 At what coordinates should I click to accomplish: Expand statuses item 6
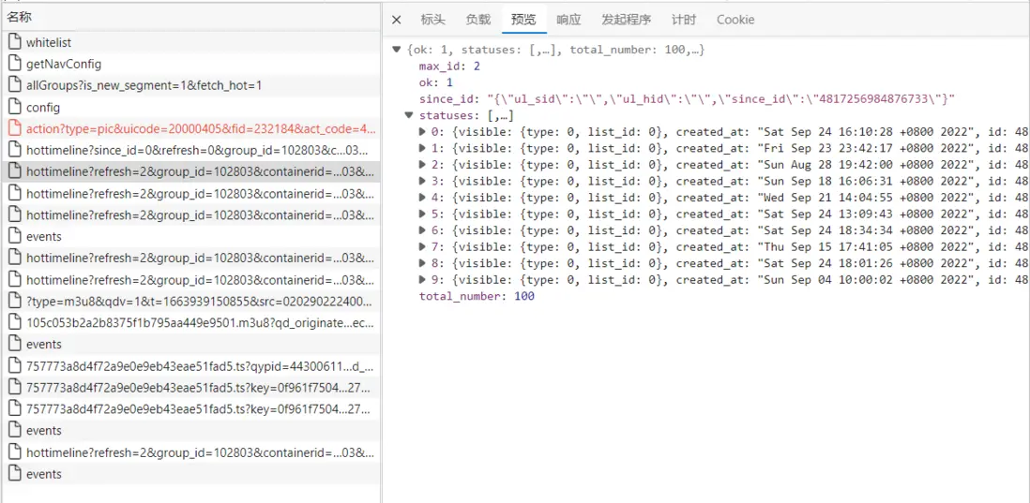(x=422, y=230)
